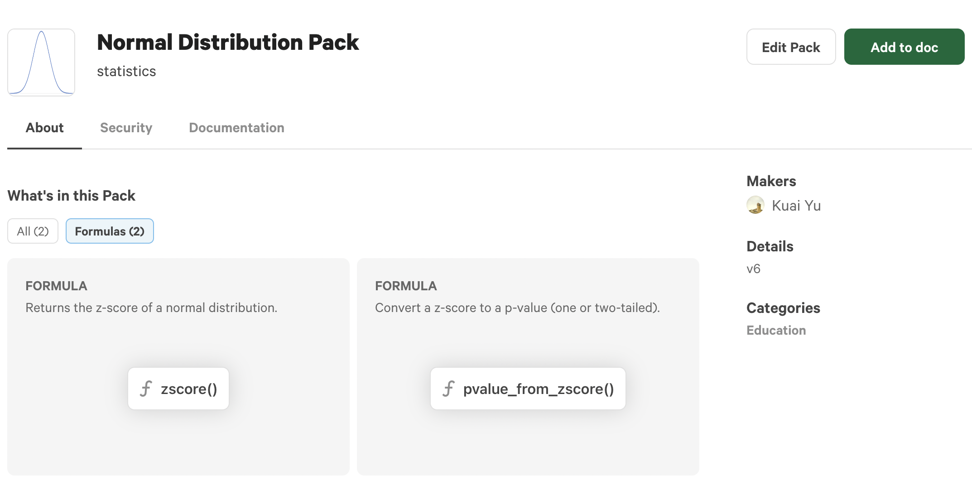Click the formula icon beside pvalue_from_zscore()
Screen dimensions: 972x490
point(448,389)
